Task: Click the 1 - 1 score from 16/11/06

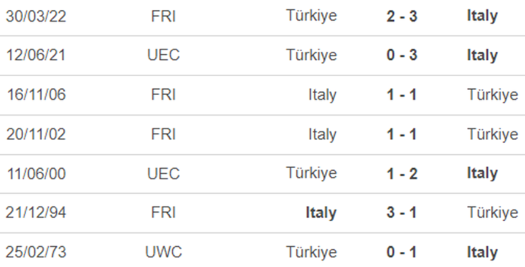Action: pyautogui.click(x=402, y=95)
